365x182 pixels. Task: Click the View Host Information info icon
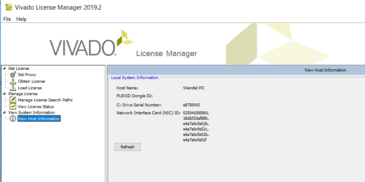13,119
